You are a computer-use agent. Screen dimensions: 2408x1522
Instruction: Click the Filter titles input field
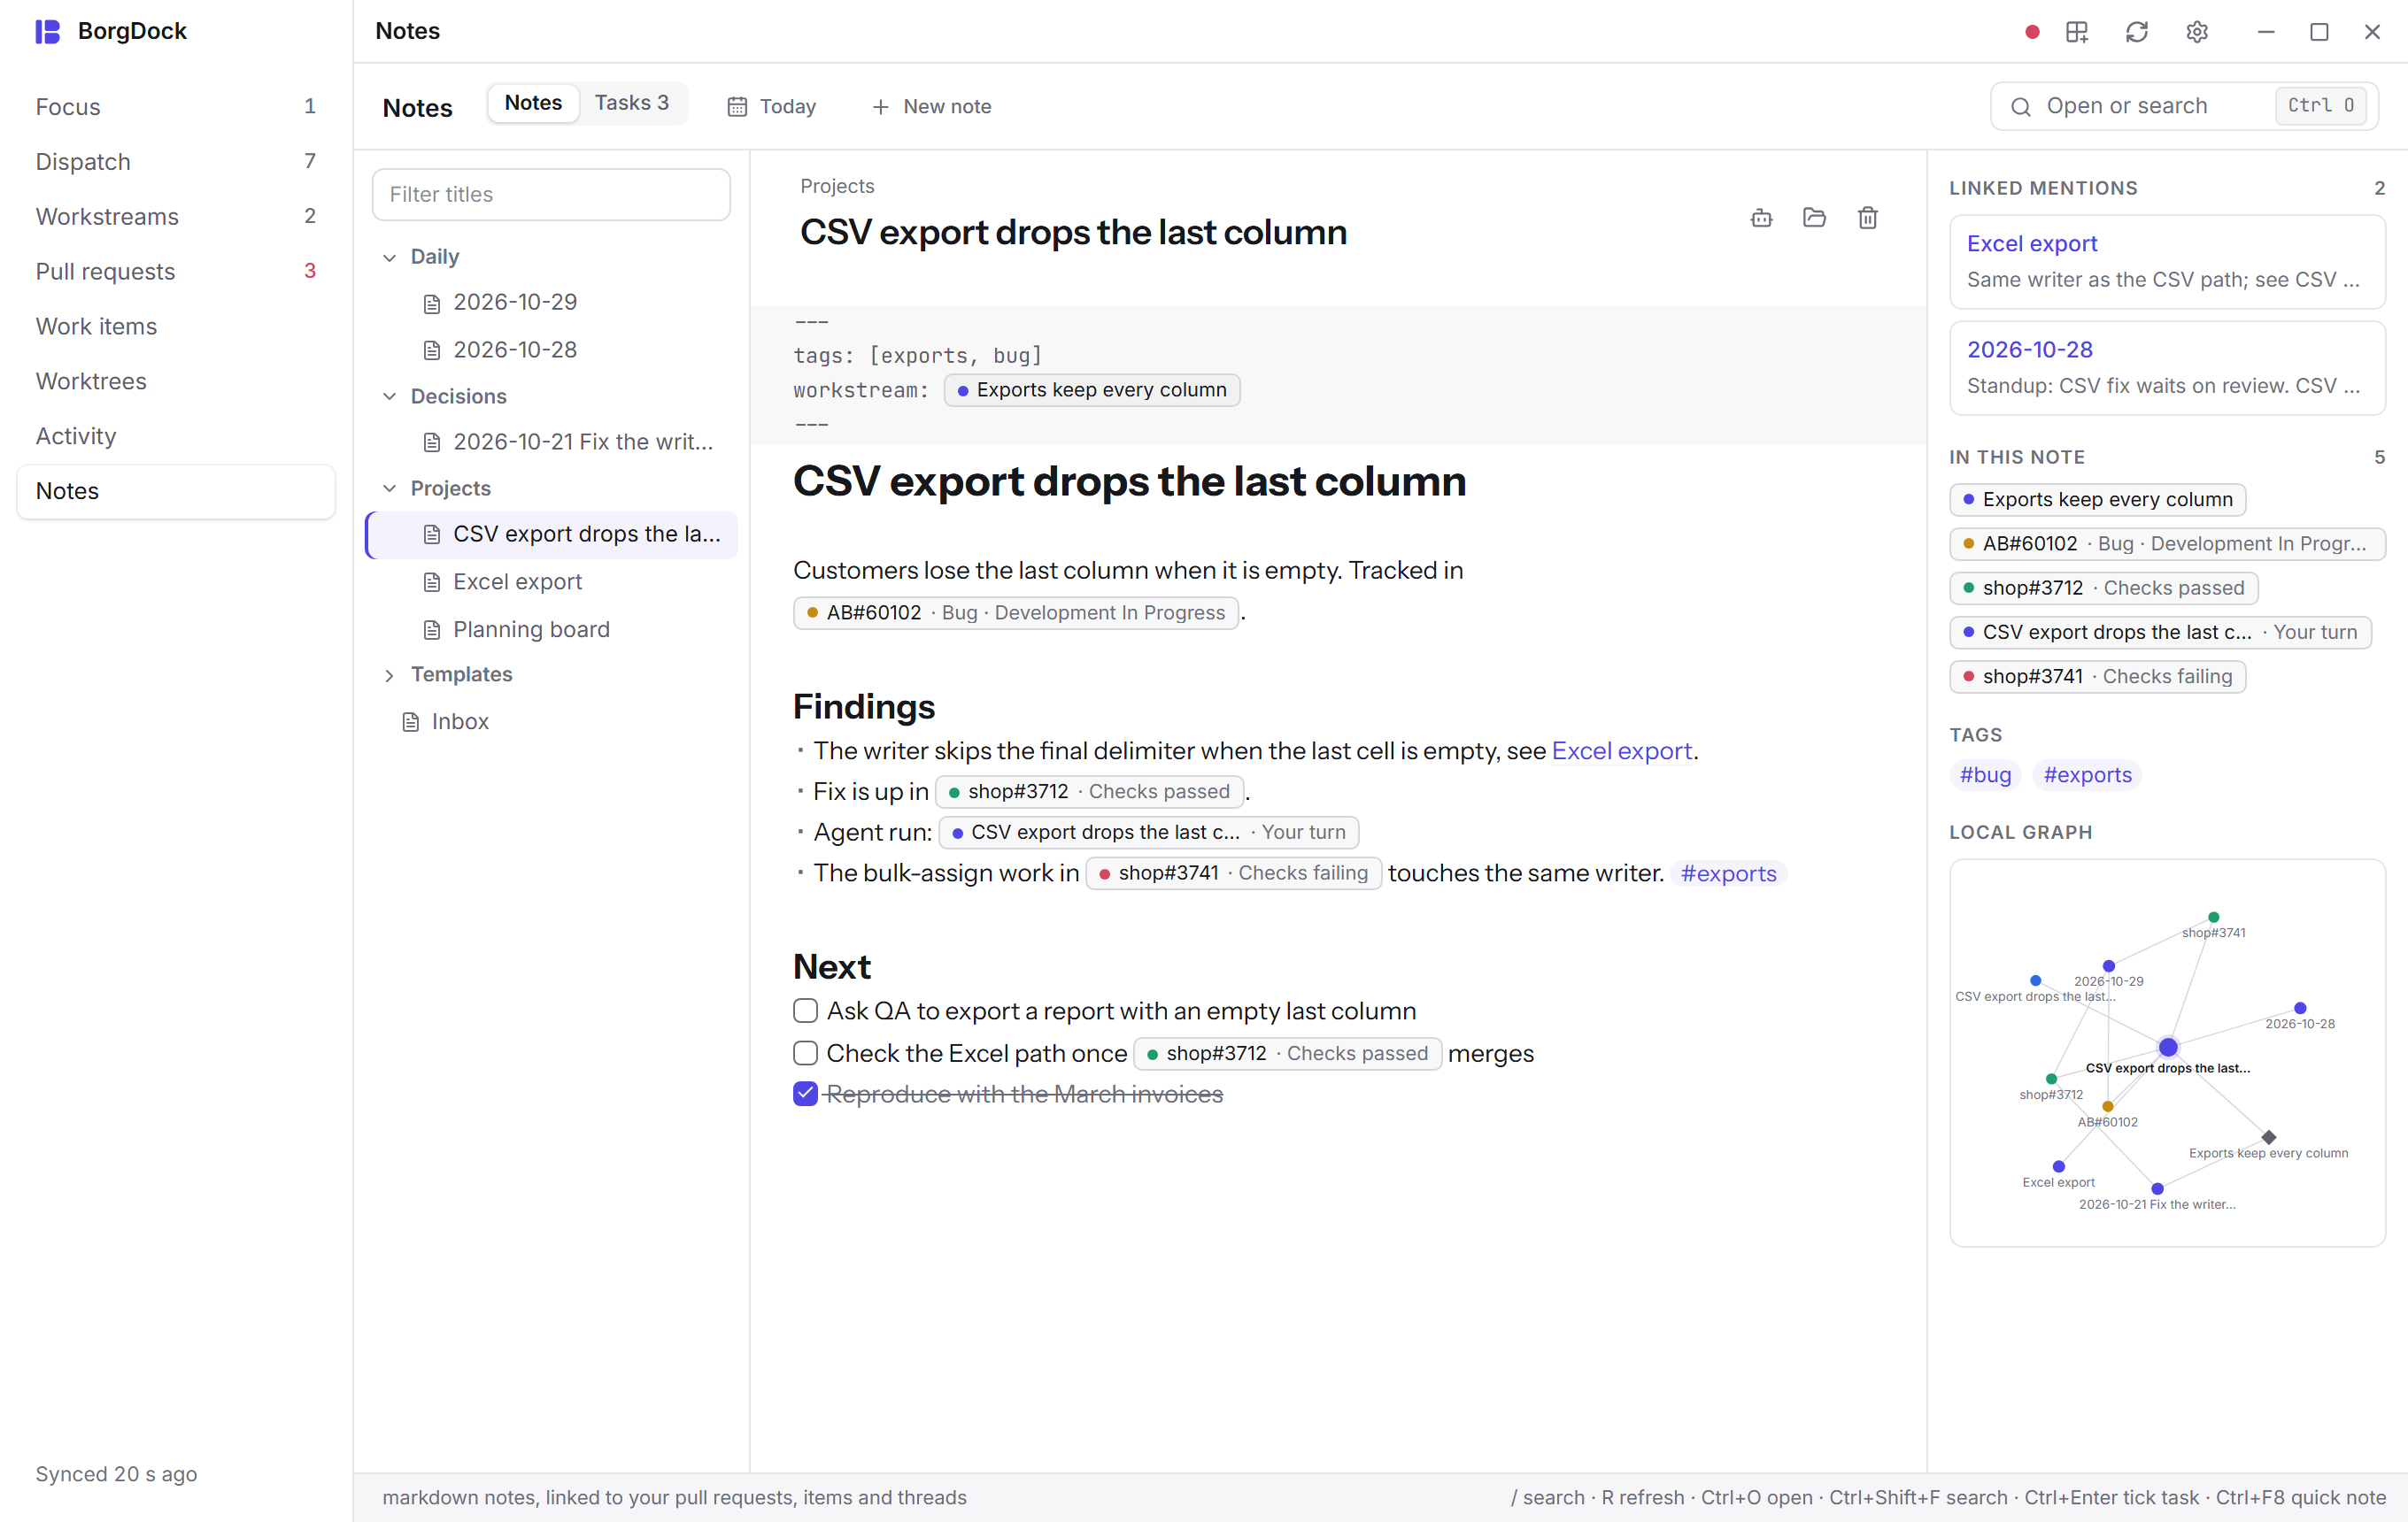pyautogui.click(x=551, y=194)
